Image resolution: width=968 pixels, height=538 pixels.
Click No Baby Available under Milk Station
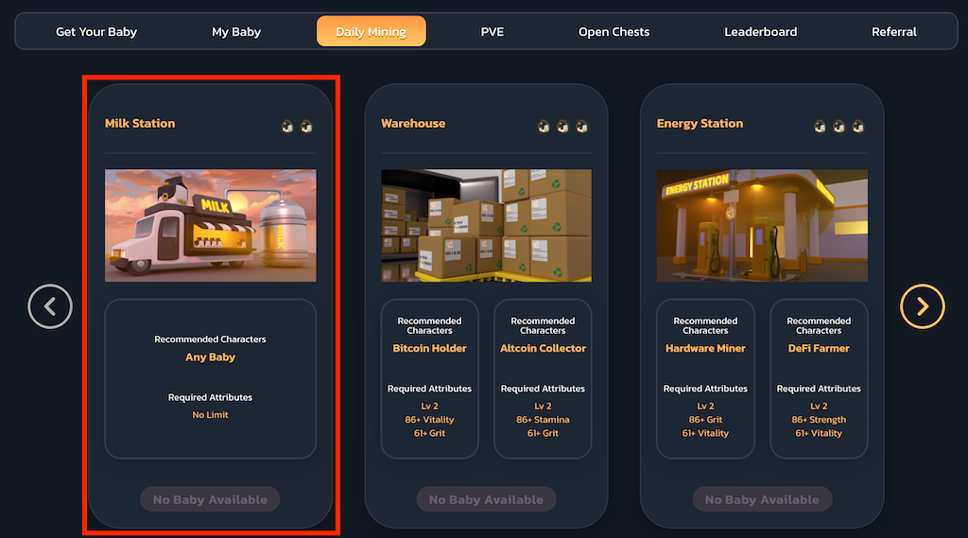(210, 499)
